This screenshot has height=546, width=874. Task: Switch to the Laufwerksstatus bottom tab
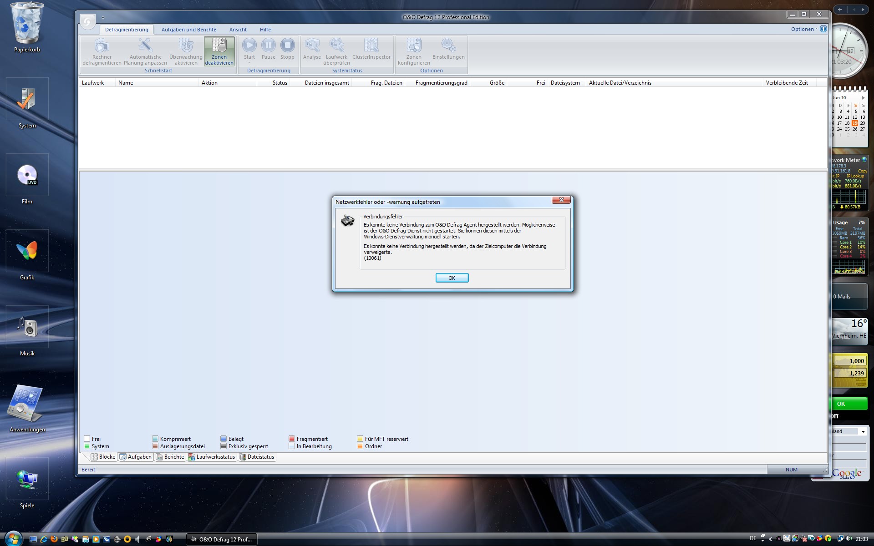coord(212,457)
